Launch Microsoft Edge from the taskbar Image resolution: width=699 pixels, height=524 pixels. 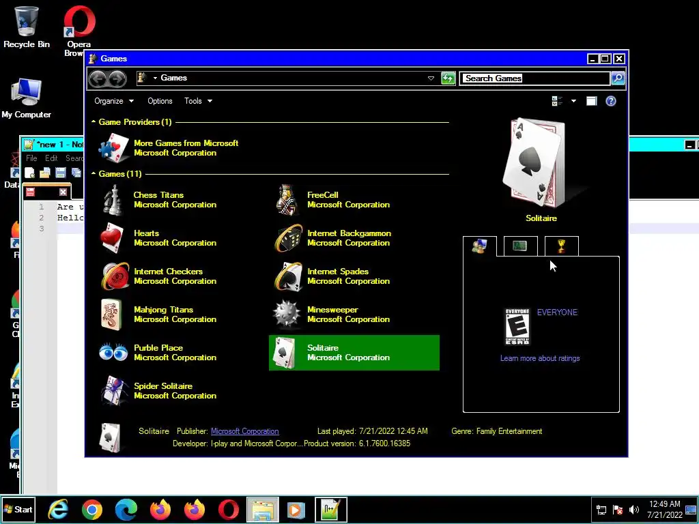point(126,509)
